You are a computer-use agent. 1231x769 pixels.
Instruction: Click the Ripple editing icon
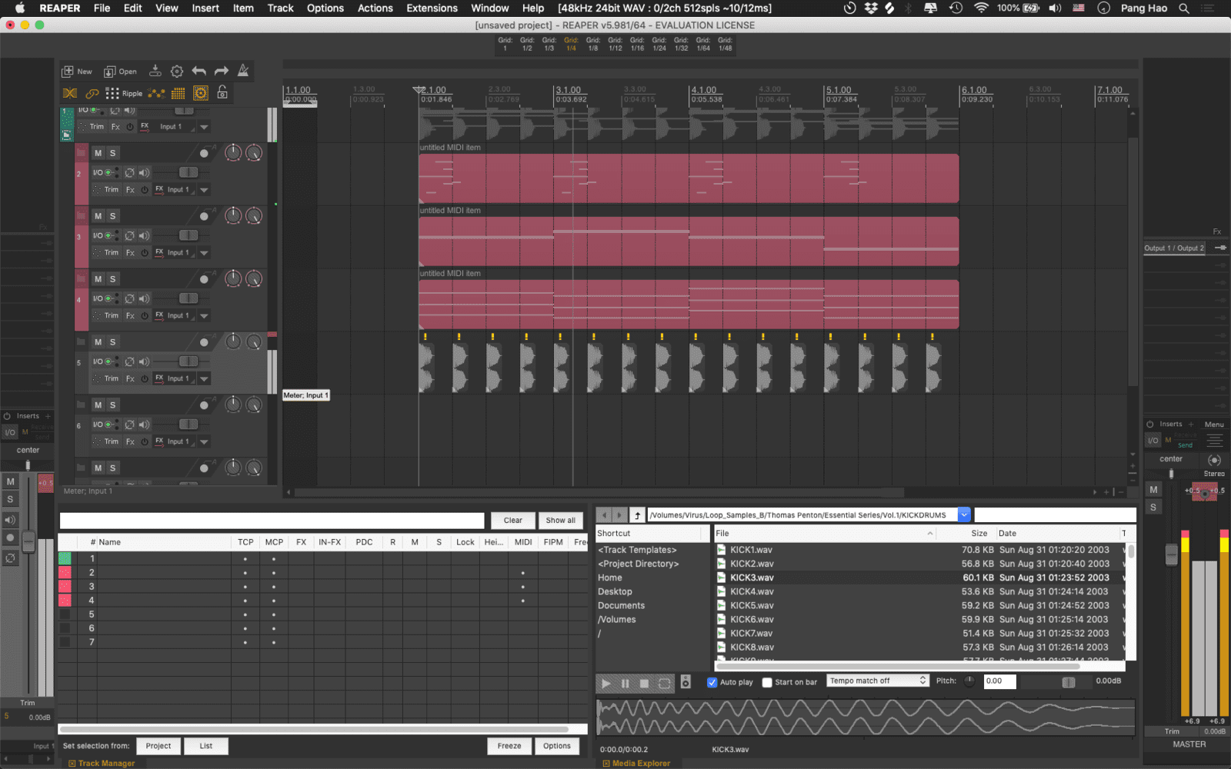tap(123, 93)
